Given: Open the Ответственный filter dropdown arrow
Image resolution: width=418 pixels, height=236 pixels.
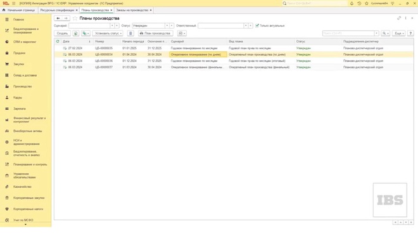Looking at the screenshot, I should [246, 25].
